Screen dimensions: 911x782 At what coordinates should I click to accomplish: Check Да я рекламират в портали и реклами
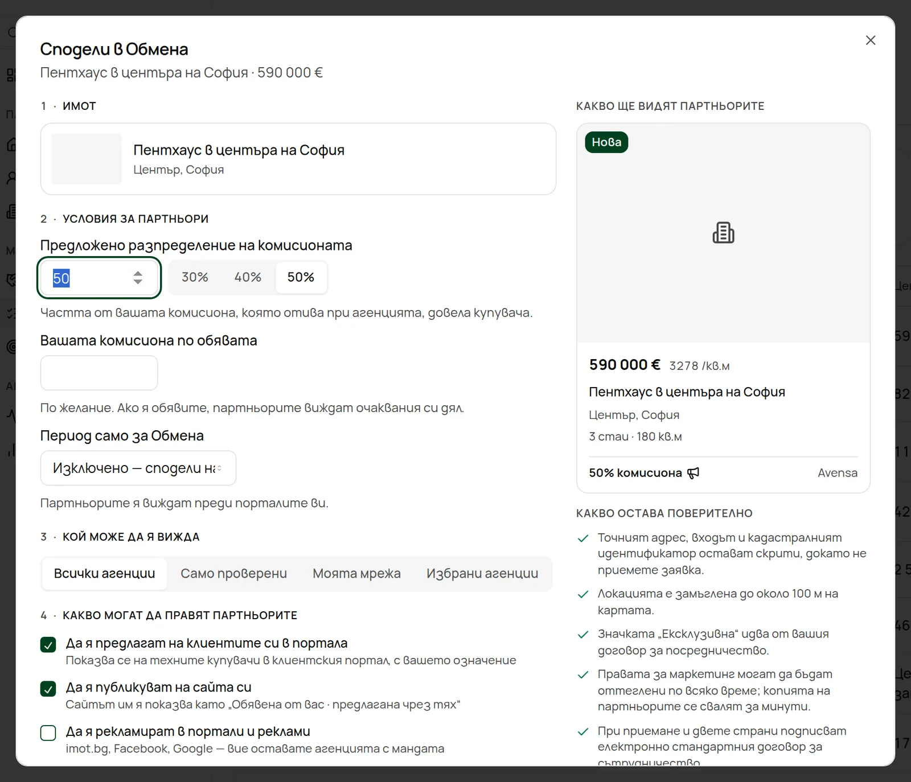tap(48, 732)
